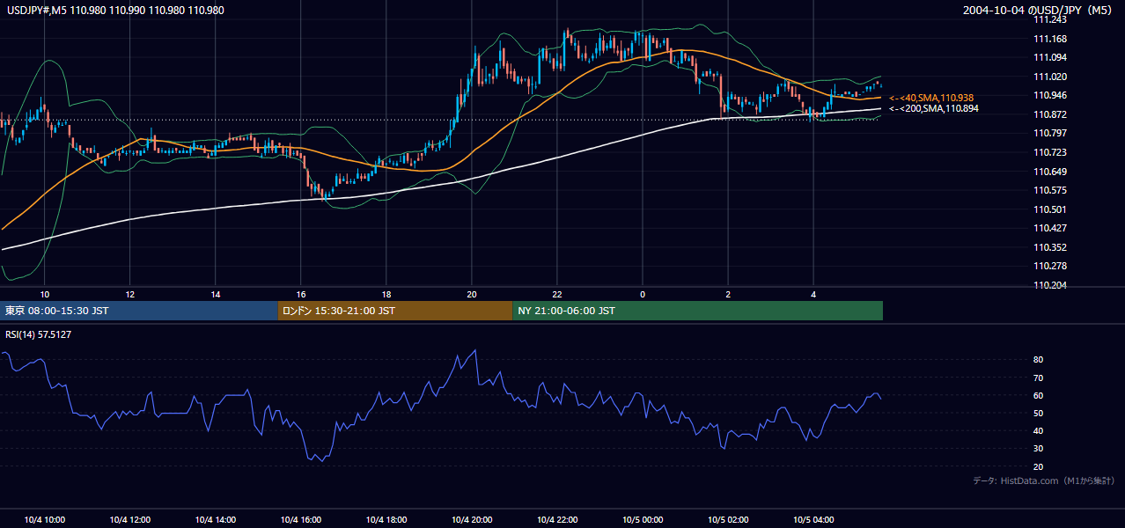Click the 10/4 14:00 date label
The image size is (1125, 528).
216,520
